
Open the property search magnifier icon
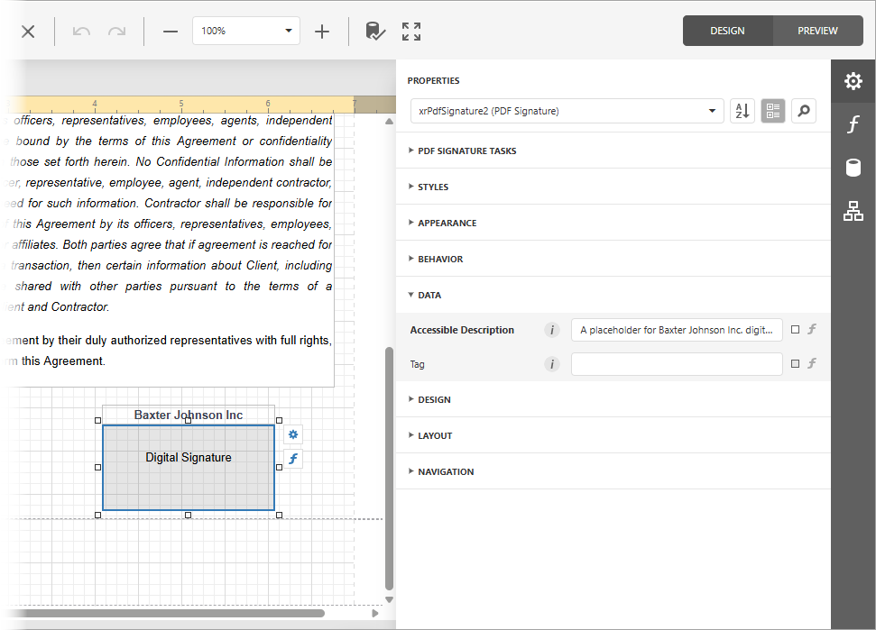pos(804,111)
